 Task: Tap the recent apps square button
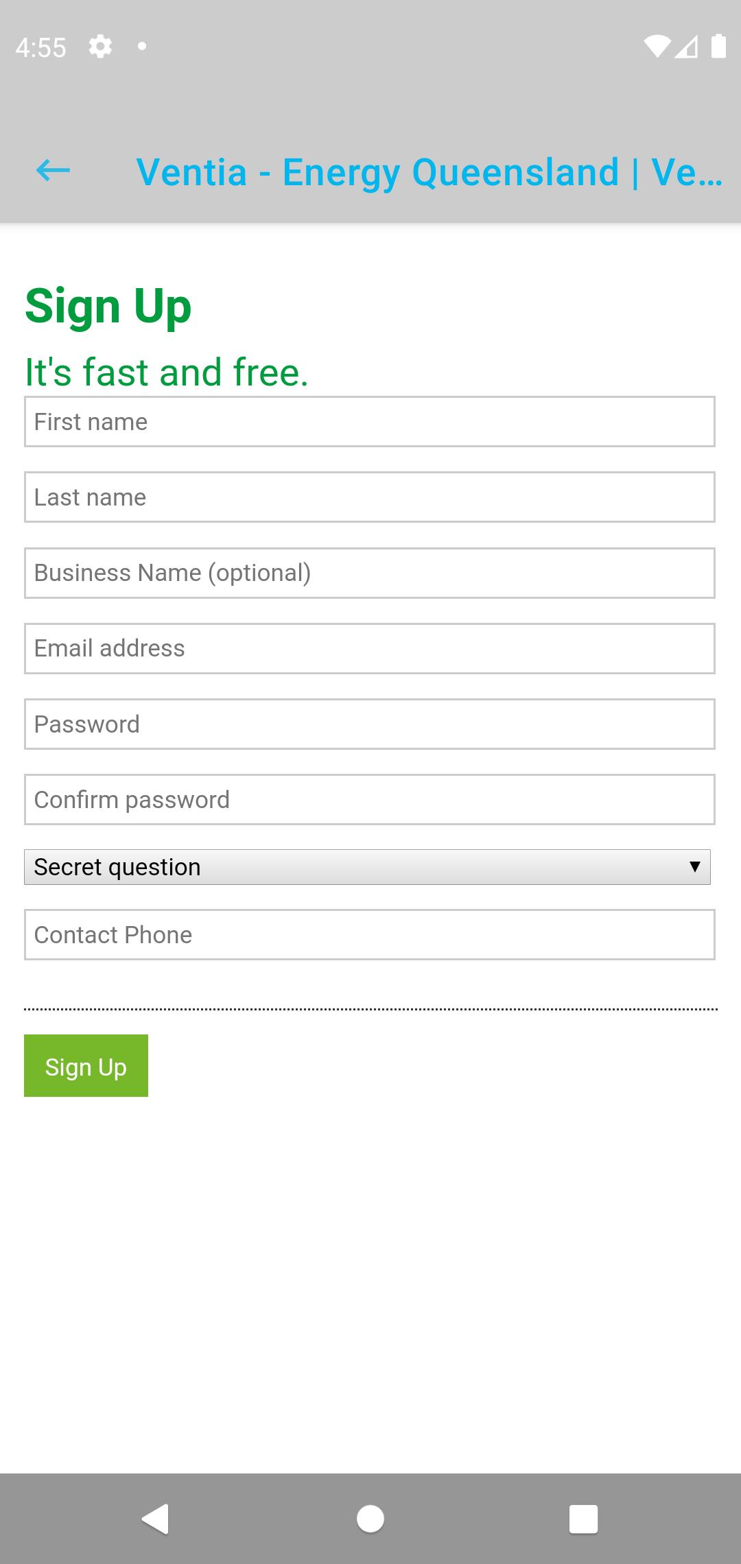coord(584,1519)
